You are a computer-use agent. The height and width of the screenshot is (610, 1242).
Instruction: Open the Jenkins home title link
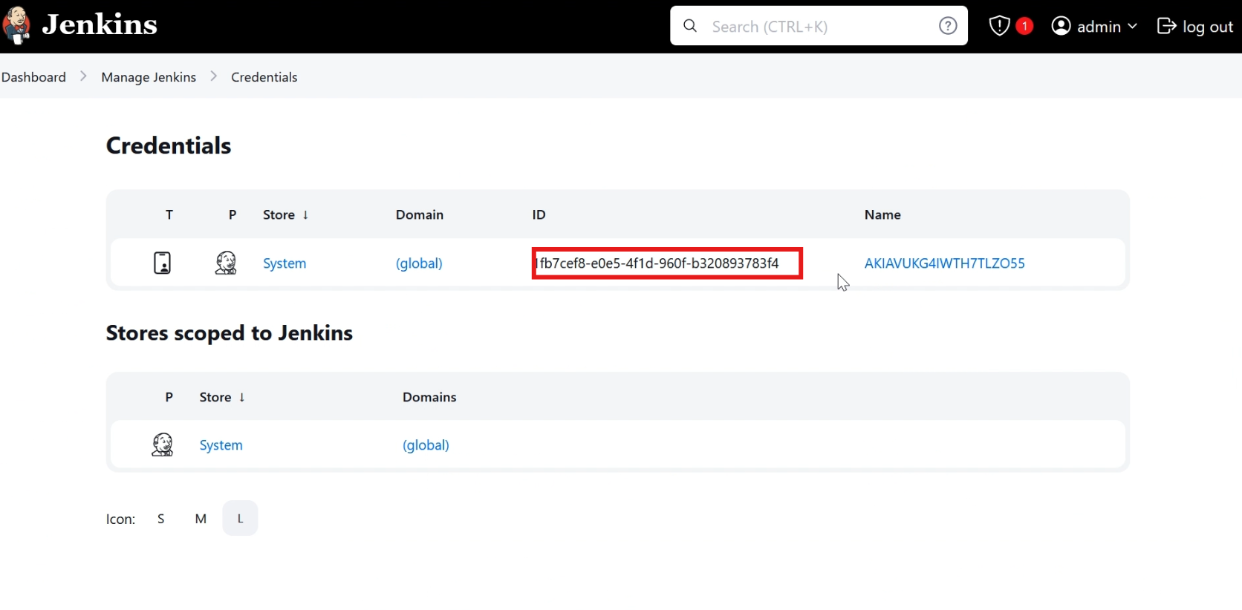[100, 25]
